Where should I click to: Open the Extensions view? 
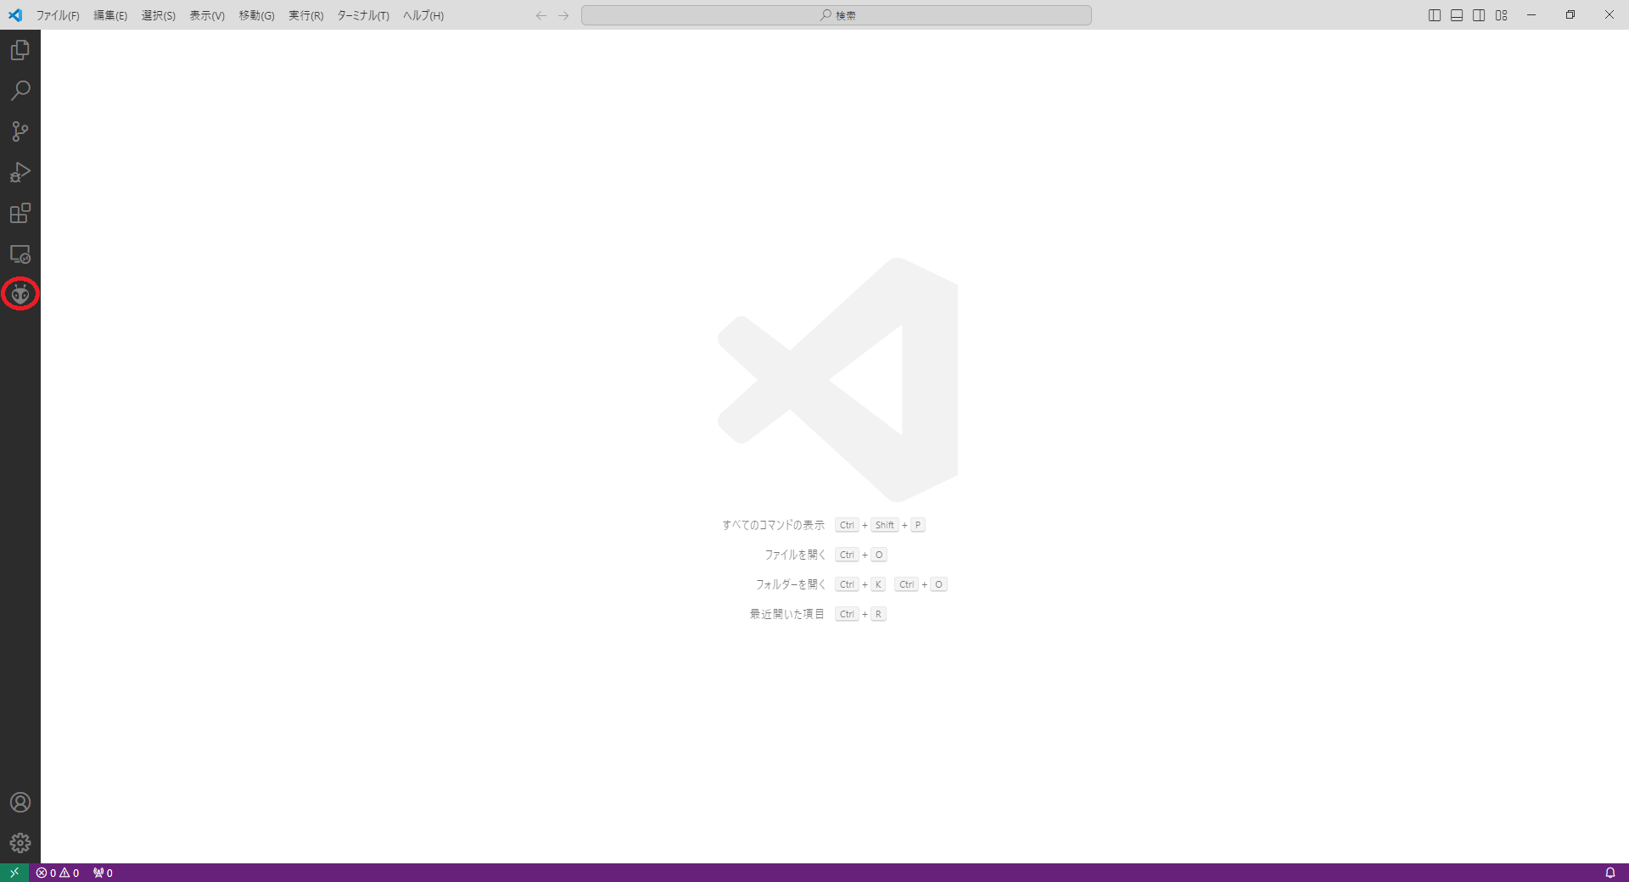coord(20,213)
